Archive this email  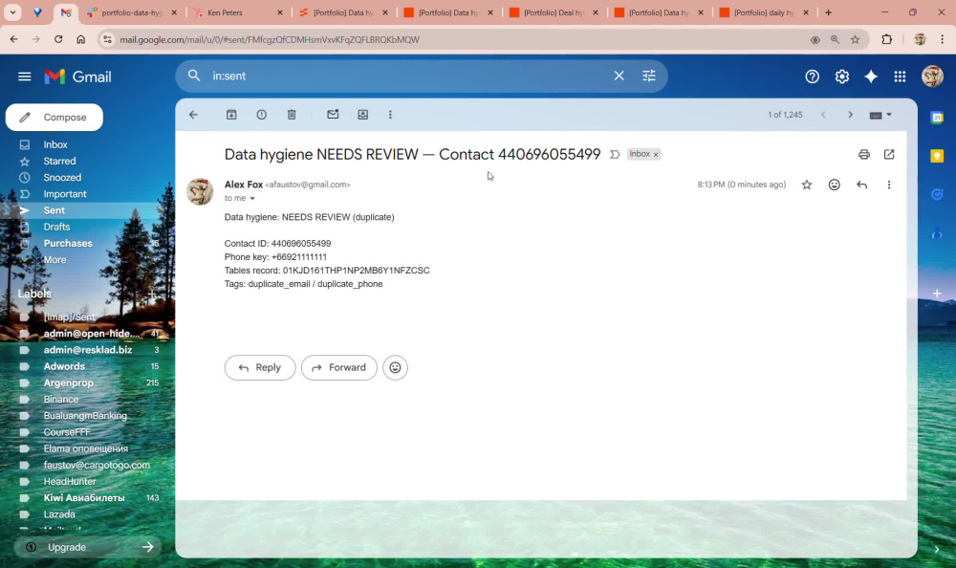[x=231, y=115]
